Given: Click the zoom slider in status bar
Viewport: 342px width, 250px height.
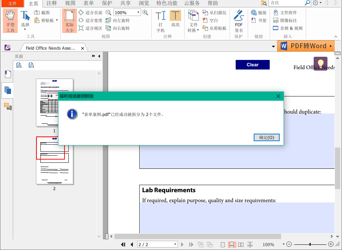Looking at the screenshot, I should (310, 244).
